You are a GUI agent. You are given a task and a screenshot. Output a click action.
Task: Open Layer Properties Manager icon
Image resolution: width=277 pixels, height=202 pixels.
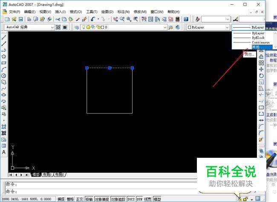(x=76, y=27)
